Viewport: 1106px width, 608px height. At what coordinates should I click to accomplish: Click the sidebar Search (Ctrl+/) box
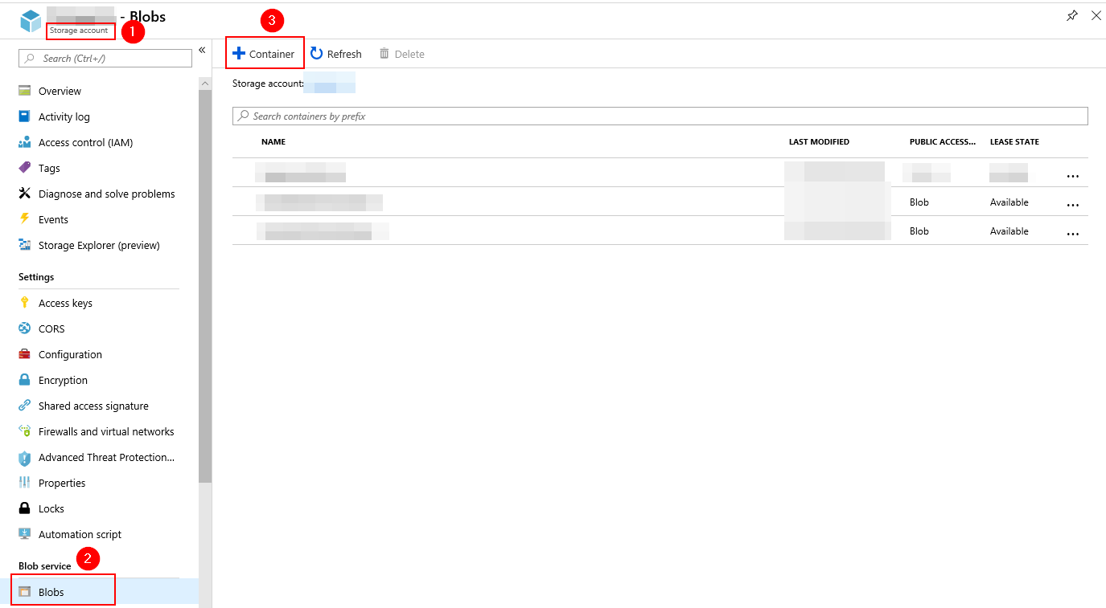[105, 58]
